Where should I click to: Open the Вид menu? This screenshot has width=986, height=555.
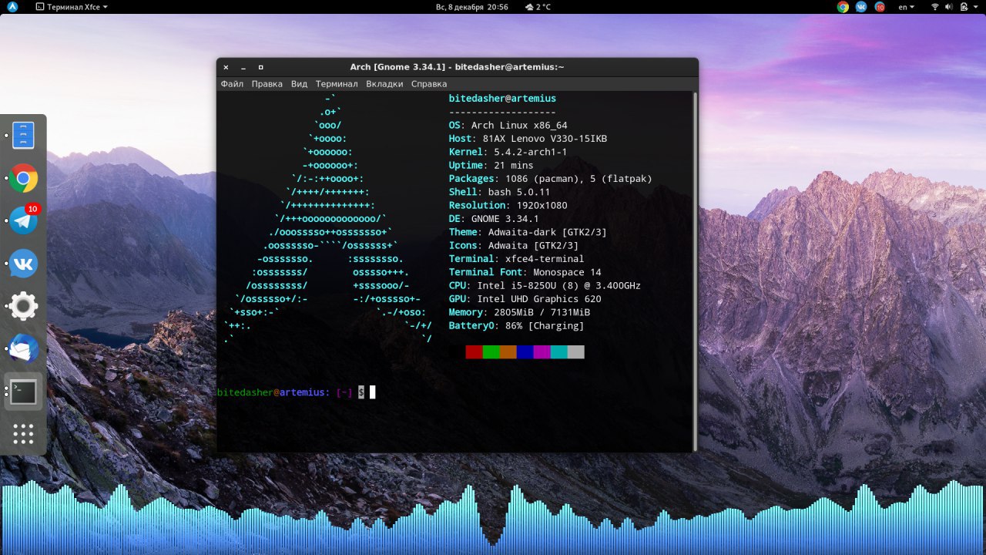coord(299,84)
